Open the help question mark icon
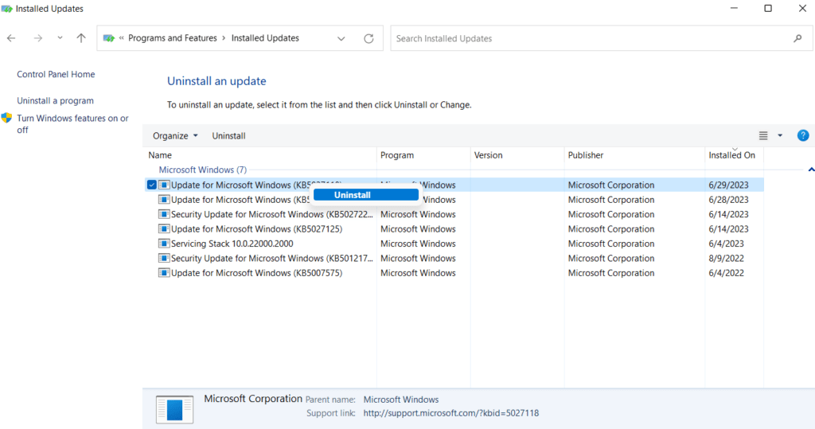The image size is (815, 429). (x=803, y=135)
